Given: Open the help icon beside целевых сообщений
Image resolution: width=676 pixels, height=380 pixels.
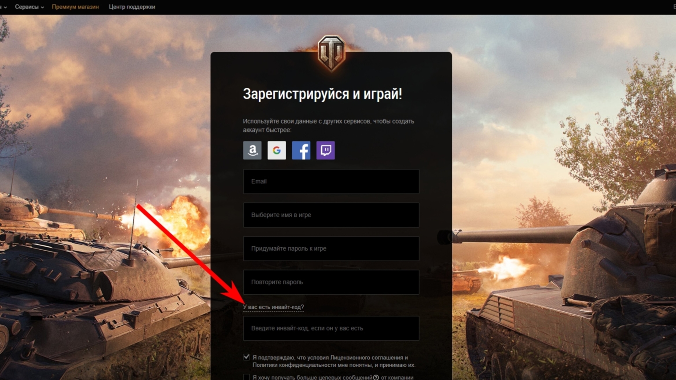Looking at the screenshot, I should [376, 377].
